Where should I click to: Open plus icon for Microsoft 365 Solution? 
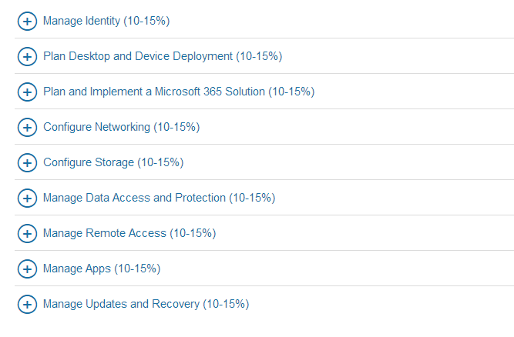(27, 92)
